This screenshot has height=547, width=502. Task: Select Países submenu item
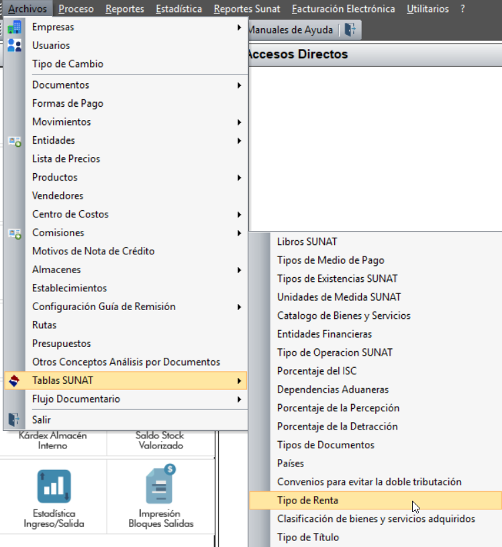click(x=375, y=464)
